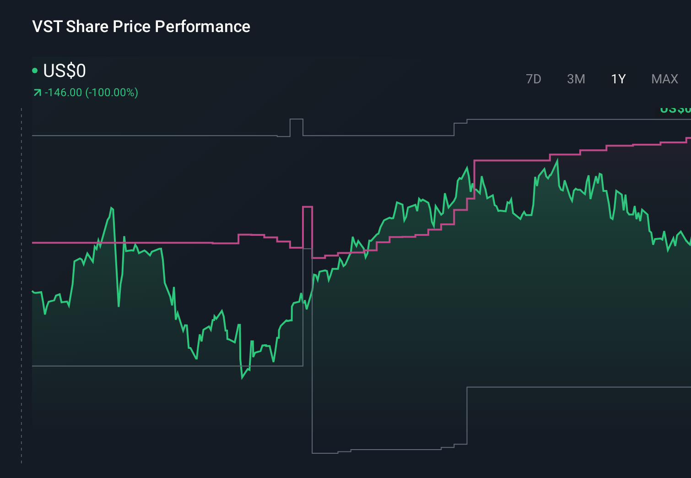This screenshot has height=478, width=691.
Task: Switch to the 7D tab
Action: [534, 79]
